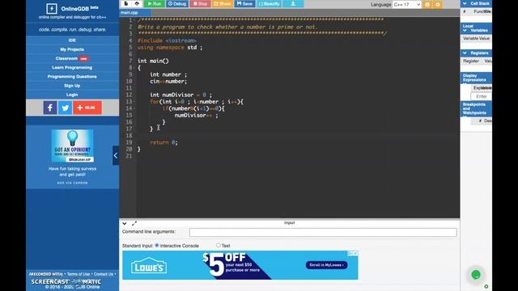Screen dimensions: 518x291
Task: Click the Terms of Use footer link
Action: (x=79, y=274)
